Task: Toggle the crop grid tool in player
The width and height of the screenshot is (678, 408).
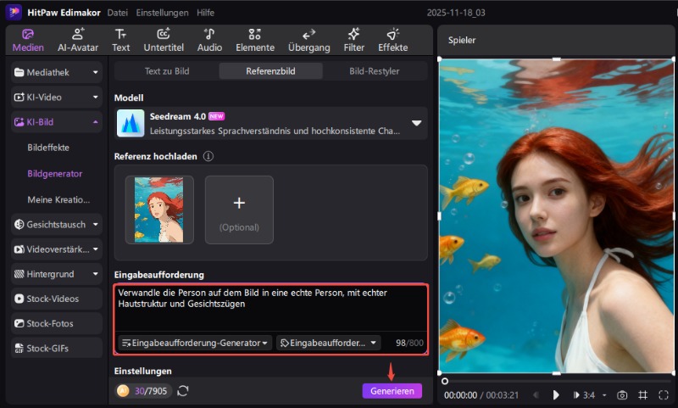Action: tap(643, 394)
